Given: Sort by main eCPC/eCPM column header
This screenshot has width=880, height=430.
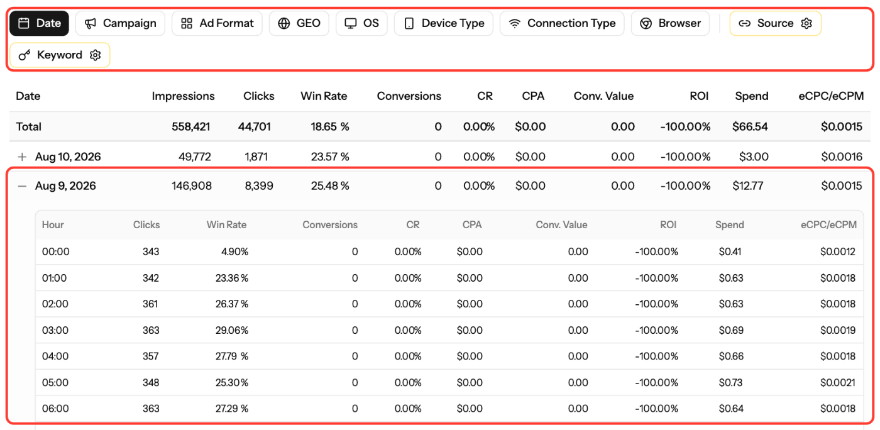Looking at the screenshot, I should [830, 96].
